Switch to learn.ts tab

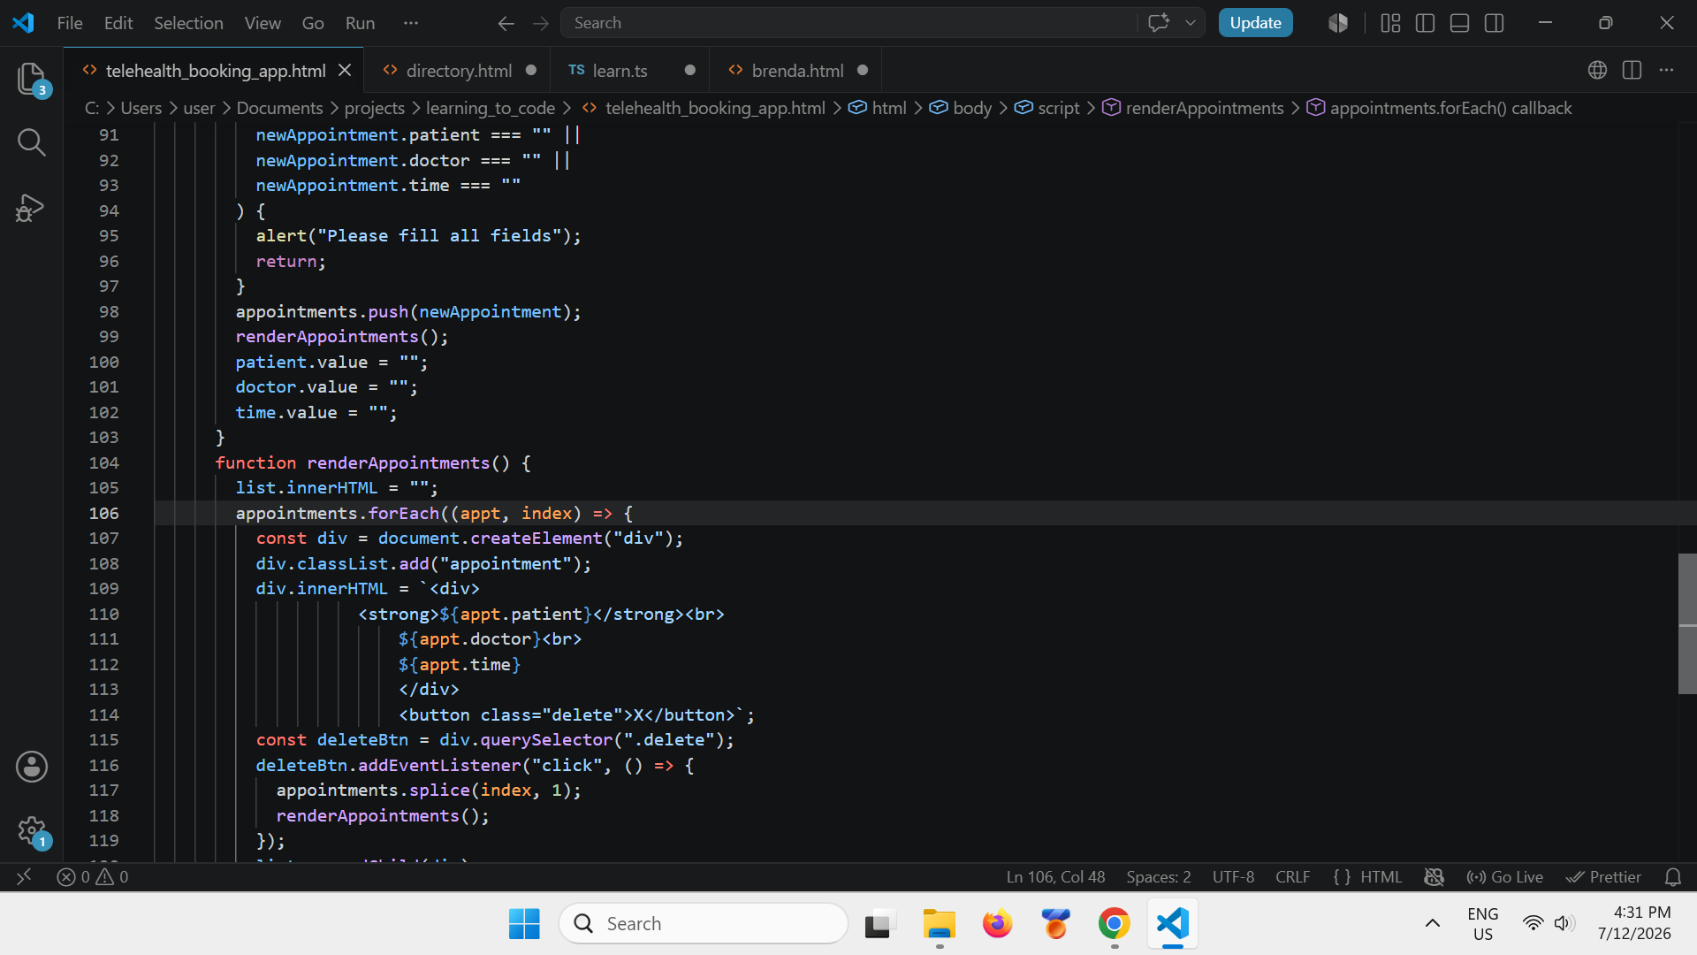[620, 70]
